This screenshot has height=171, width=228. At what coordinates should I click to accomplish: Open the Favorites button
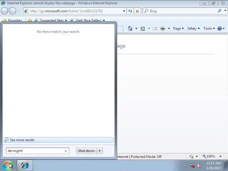(12, 20)
